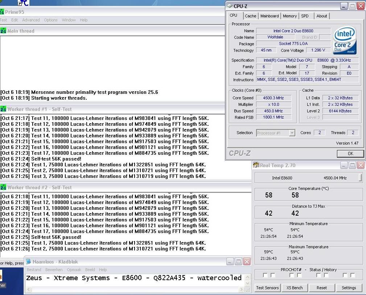Click inside the Kladblok text containing Zeus
Viewport: 366px width, 295px height.
click(x=134, y=278)
